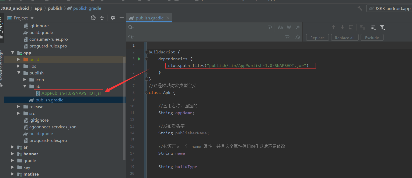Go to next occurrence arrow

343,27
